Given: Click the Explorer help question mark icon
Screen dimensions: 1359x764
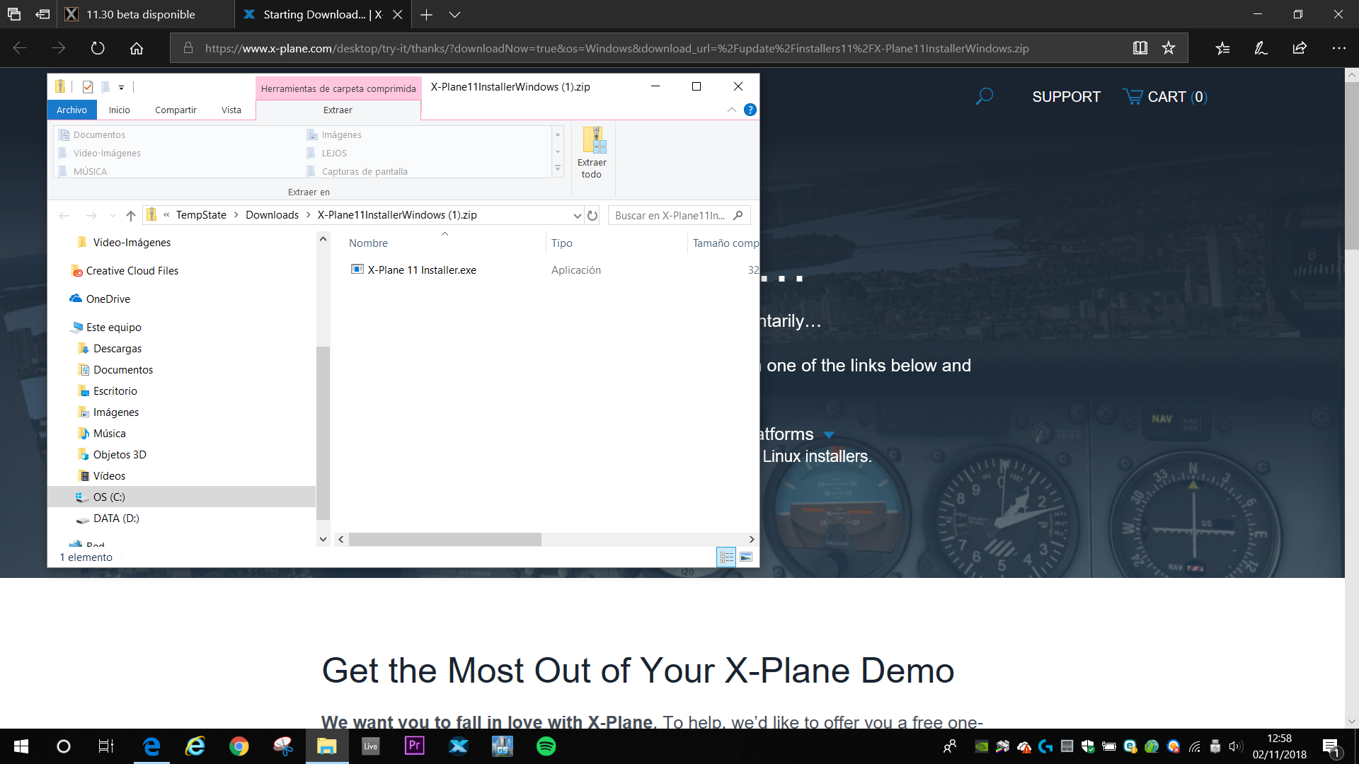Looking at the screenshot, I should pyautogui.click(x=750, y=110).
